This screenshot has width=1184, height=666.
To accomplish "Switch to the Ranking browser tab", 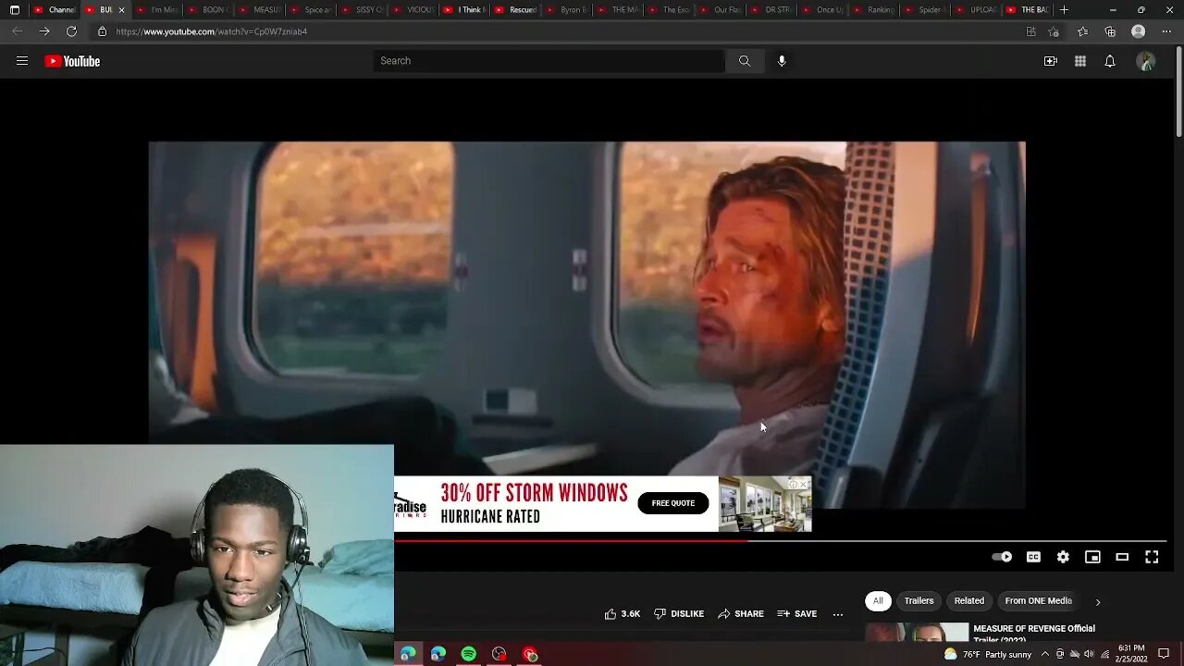I will click(874, 10).
